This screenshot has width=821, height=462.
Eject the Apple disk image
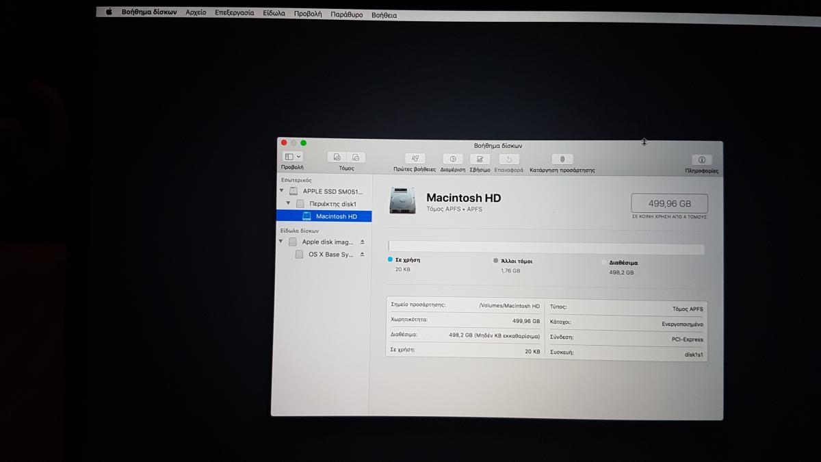363,242
